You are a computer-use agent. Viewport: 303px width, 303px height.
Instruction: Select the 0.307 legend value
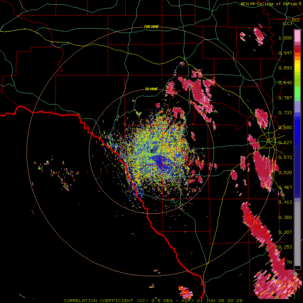[x=285, y=232]
